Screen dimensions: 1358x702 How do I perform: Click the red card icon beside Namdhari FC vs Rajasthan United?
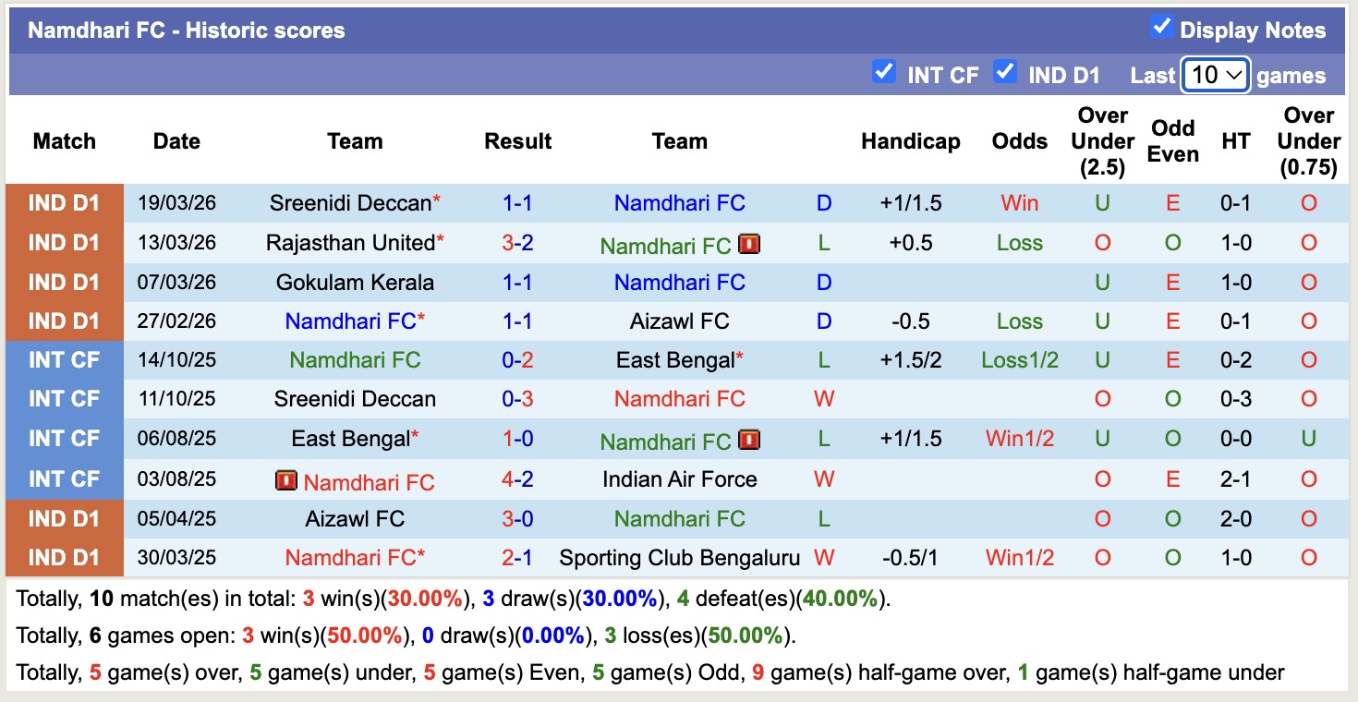pyautogui.click(x=750, y=245)
